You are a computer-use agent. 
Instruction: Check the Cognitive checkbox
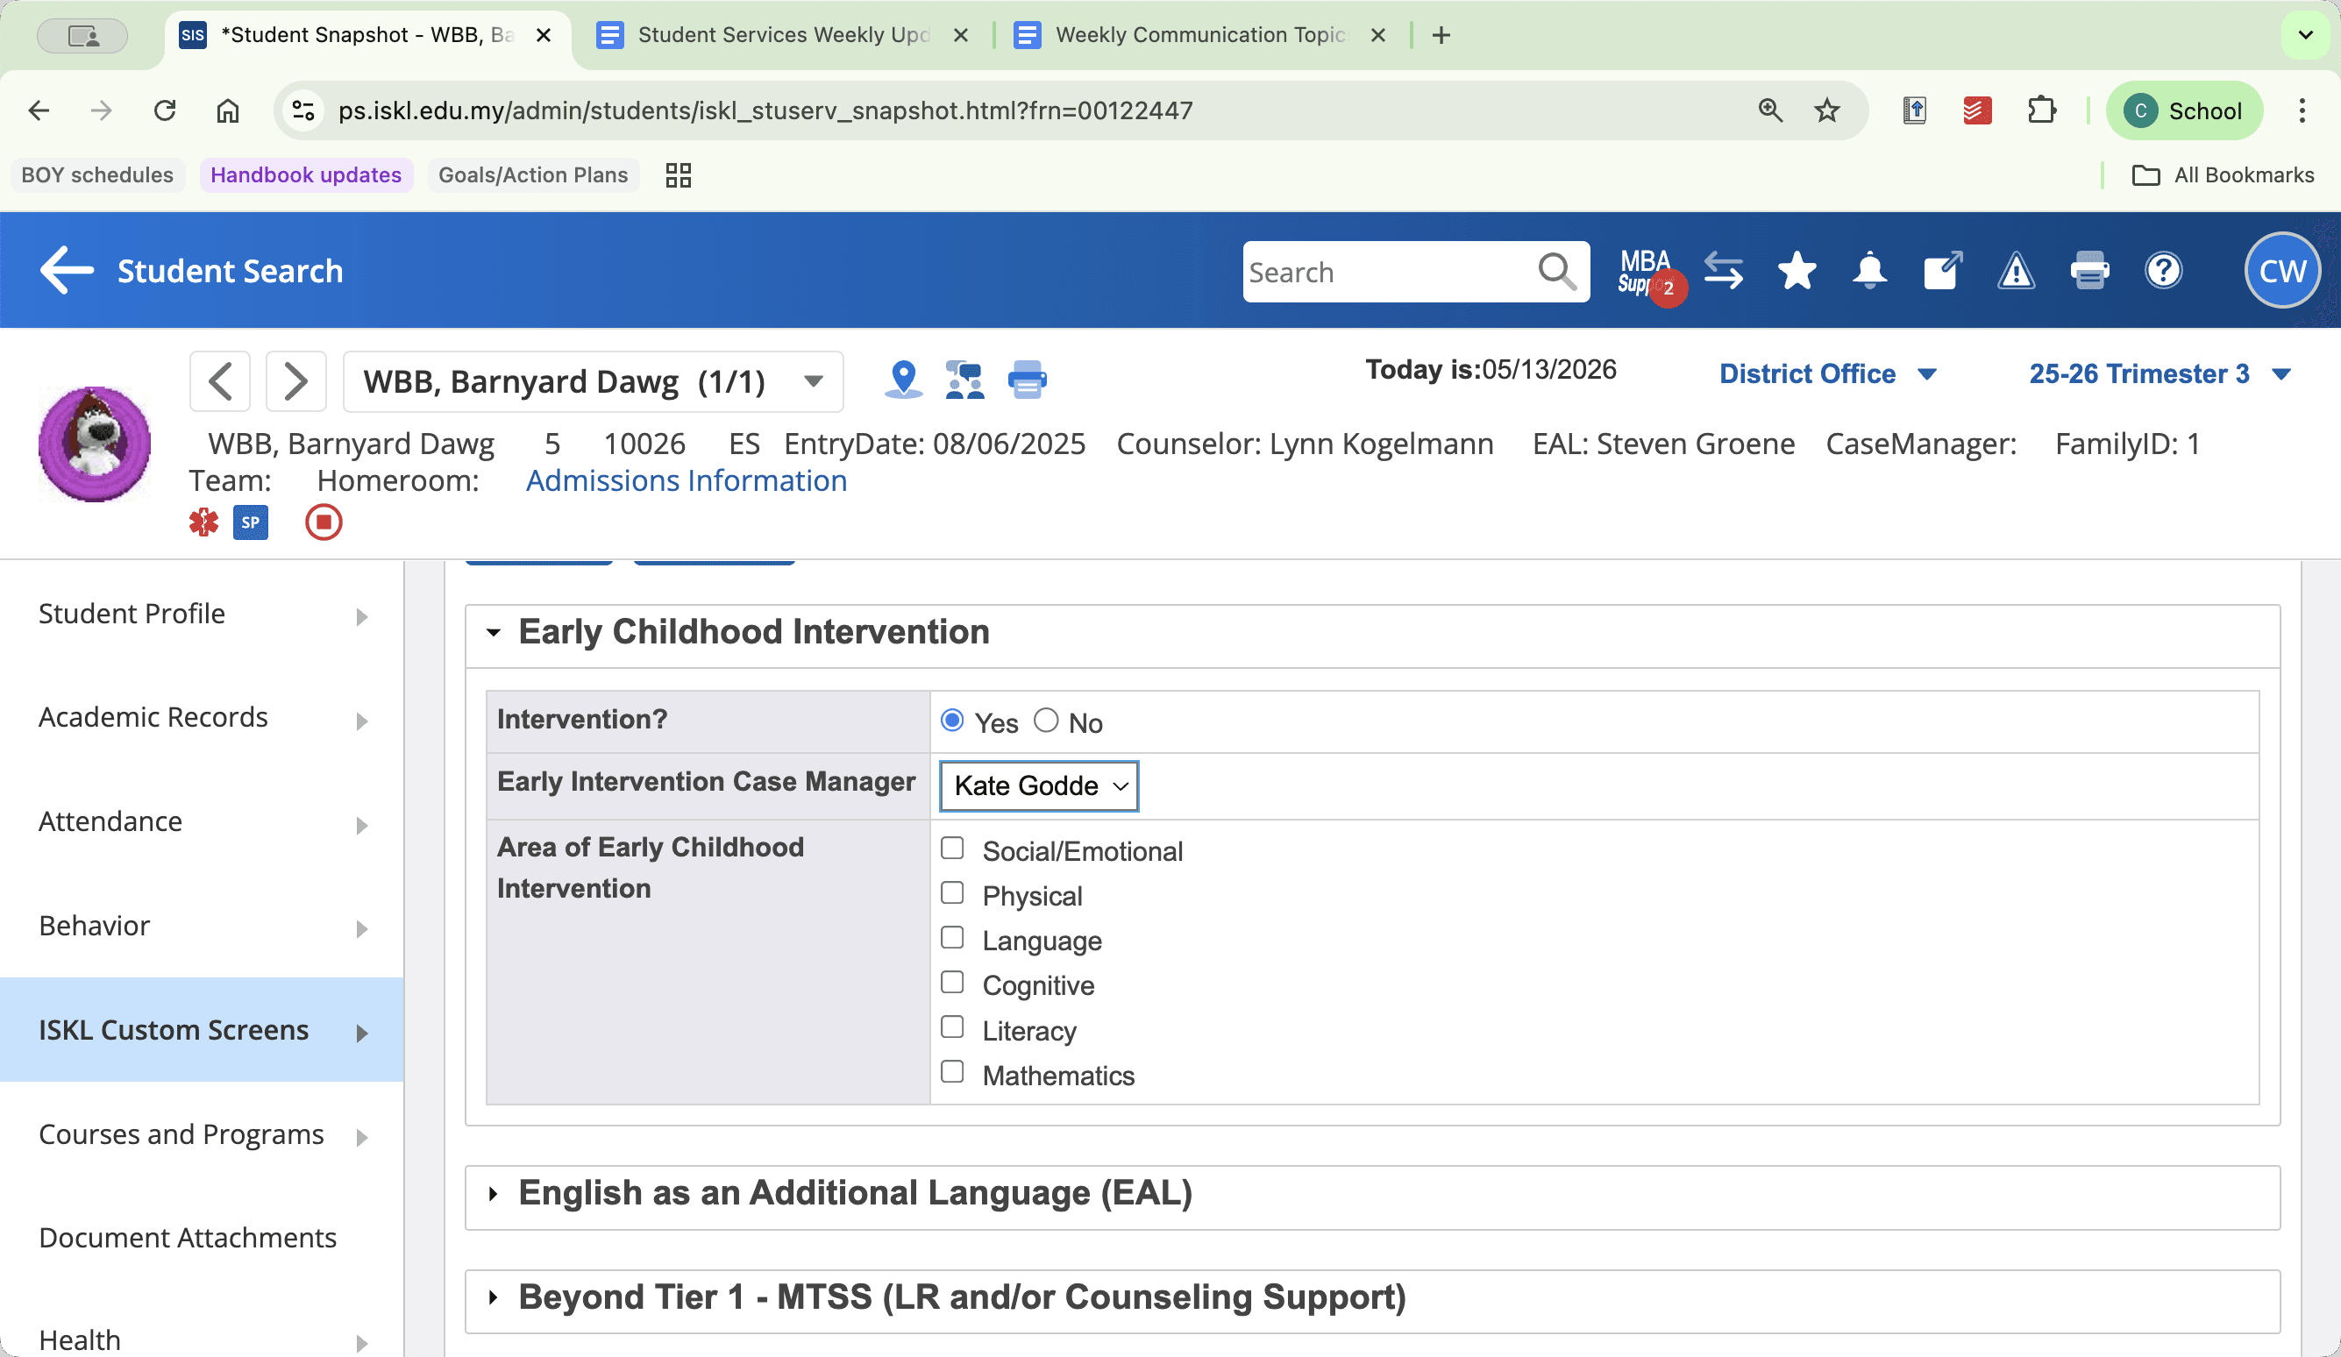(951, 982)
